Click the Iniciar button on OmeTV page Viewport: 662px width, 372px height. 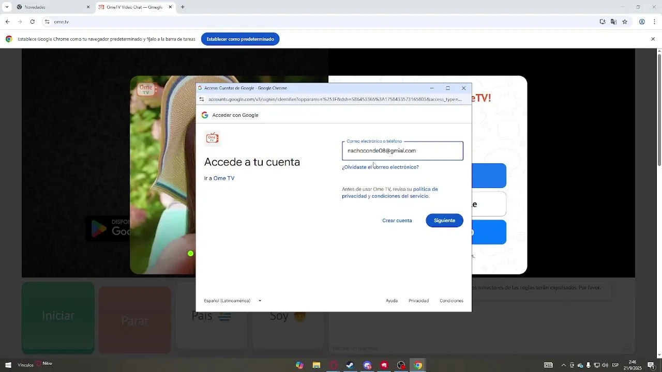58,316
